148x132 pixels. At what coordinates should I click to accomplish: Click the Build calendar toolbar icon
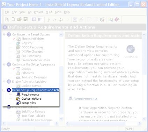tap(75, 19)
